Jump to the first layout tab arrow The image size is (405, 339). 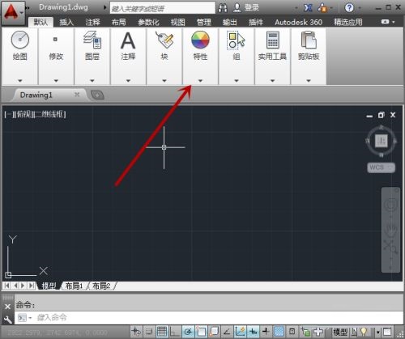[6, 286]
